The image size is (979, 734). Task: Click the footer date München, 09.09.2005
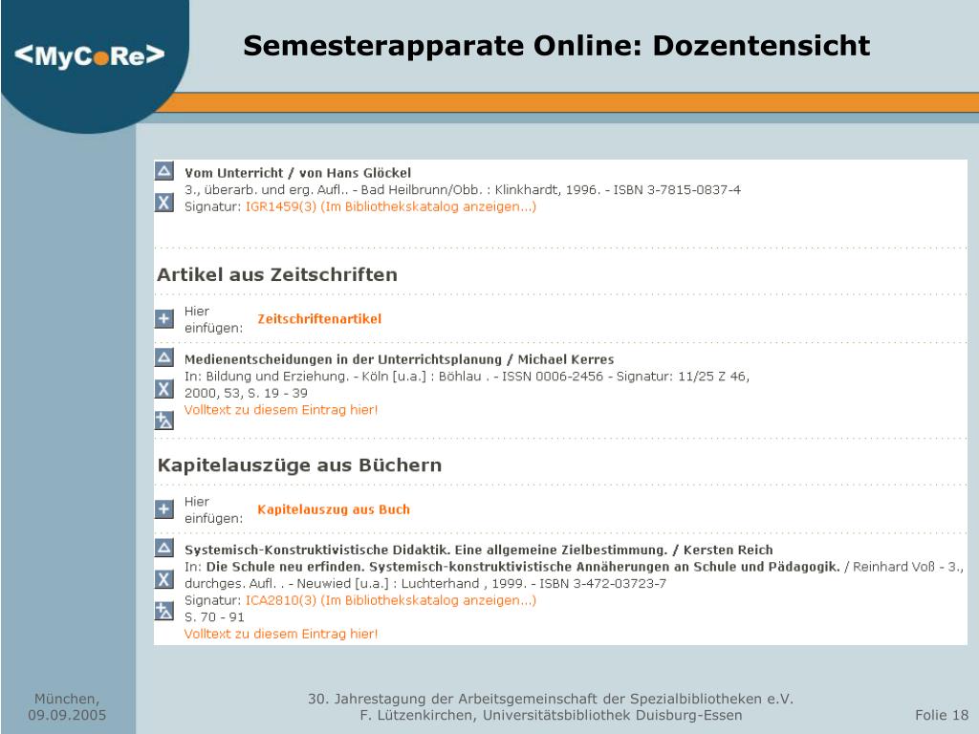67,707
